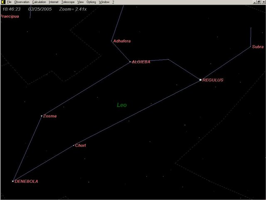Select the star DENEBOLA
This screenshot has height=200, width=266.
13,181
